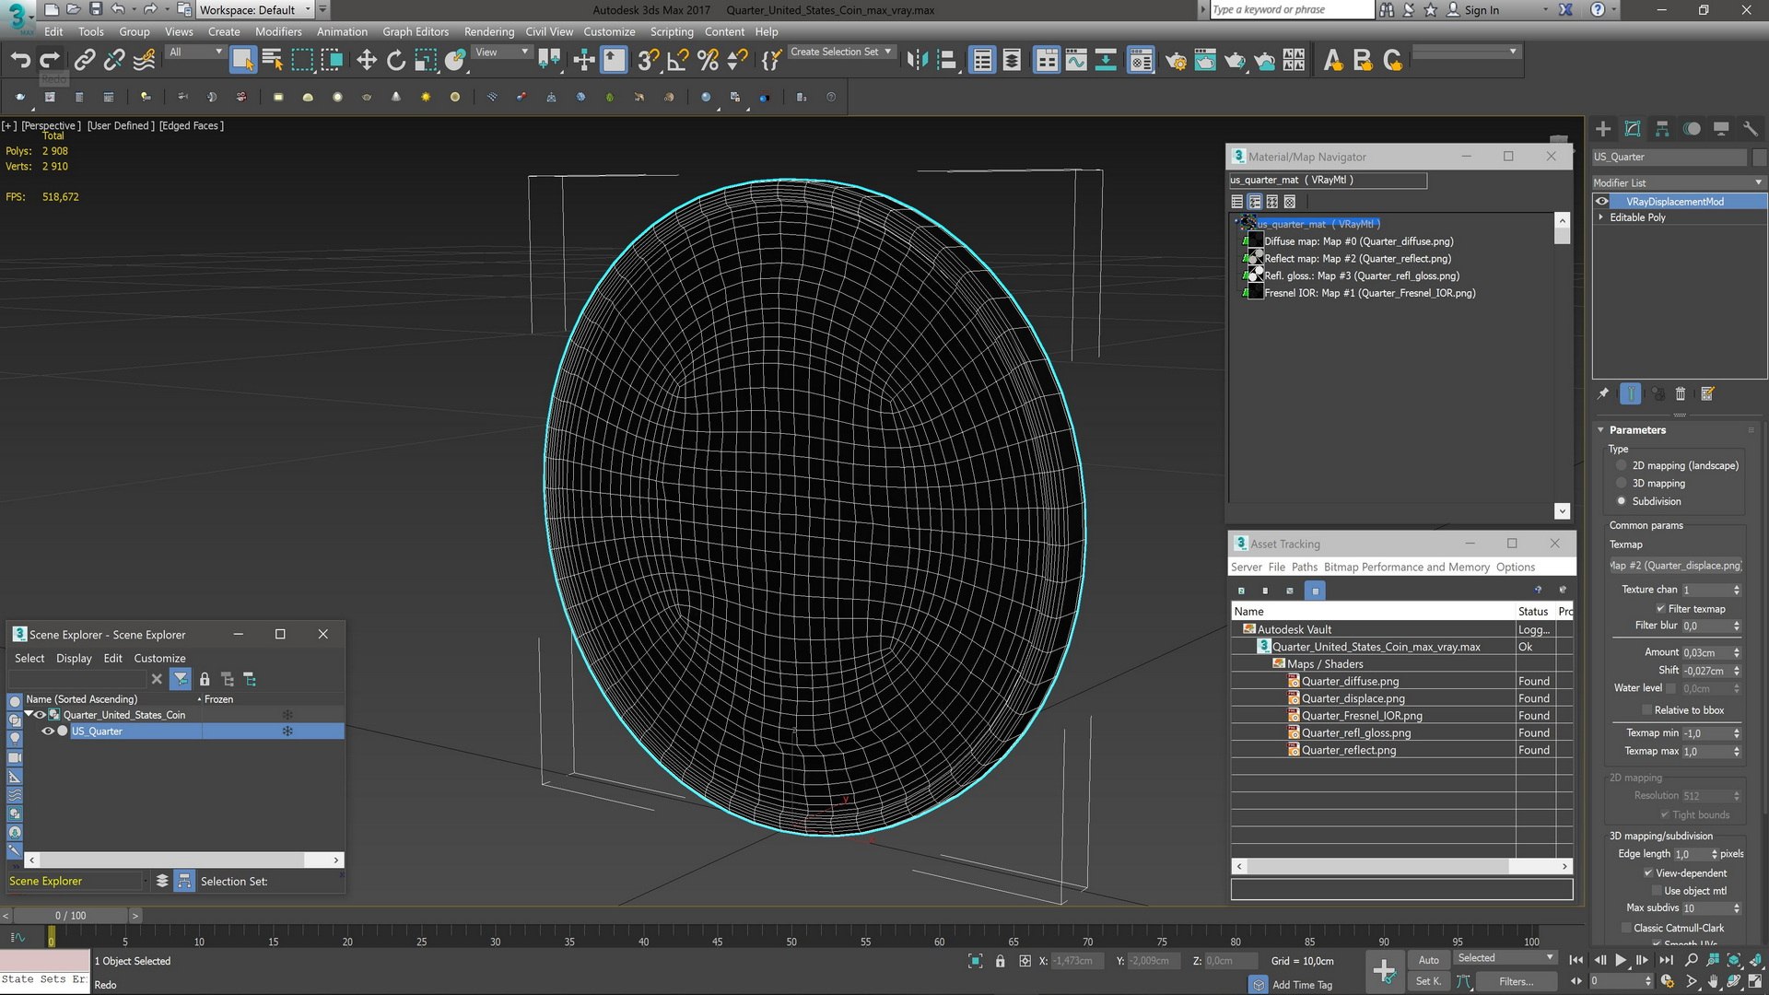This screenshot has width=1769, height=995.
Task: Activate the Select and Scale tool
Action: click(x=426, y=61)
